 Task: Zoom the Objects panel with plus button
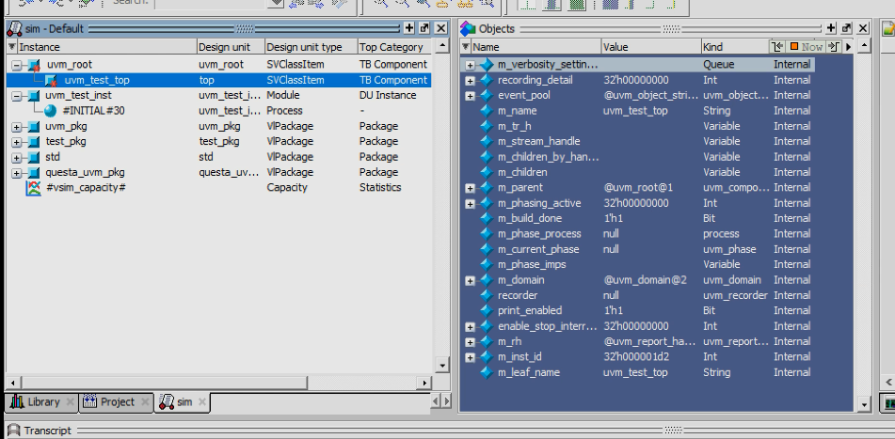(831, 28)
